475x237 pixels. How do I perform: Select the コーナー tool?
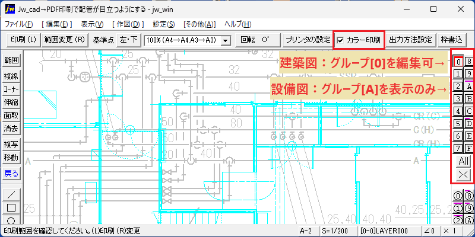11,89
